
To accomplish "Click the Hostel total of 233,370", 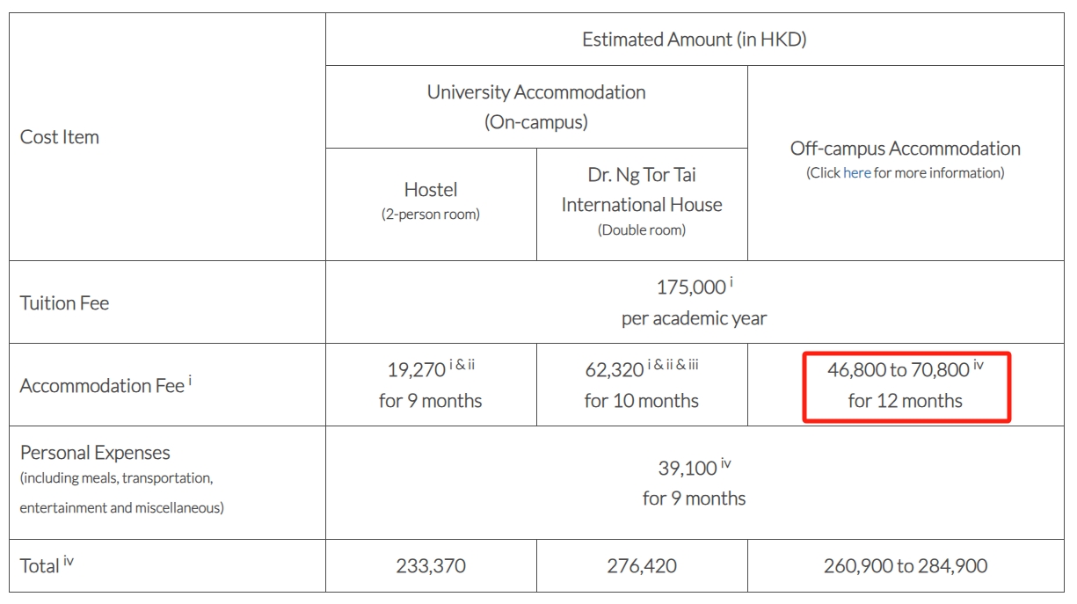I will tap(431, 566).
